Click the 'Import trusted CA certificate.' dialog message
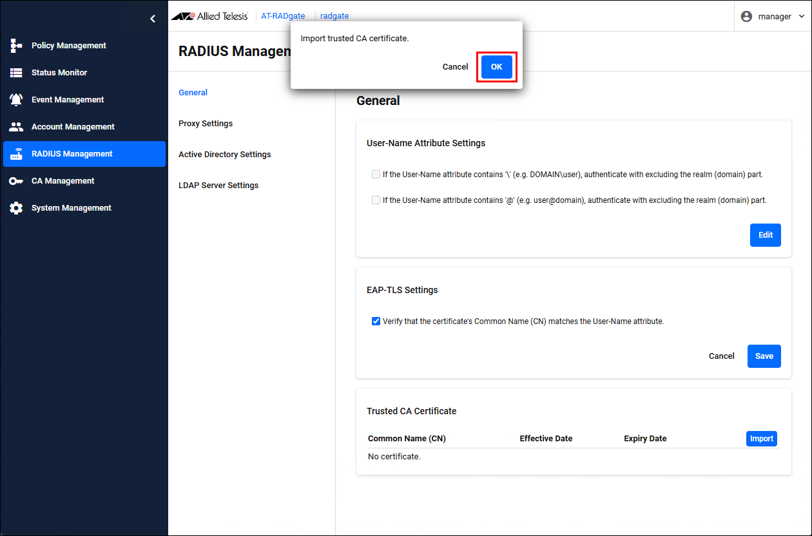812x536 pixels. pos(355,39)
